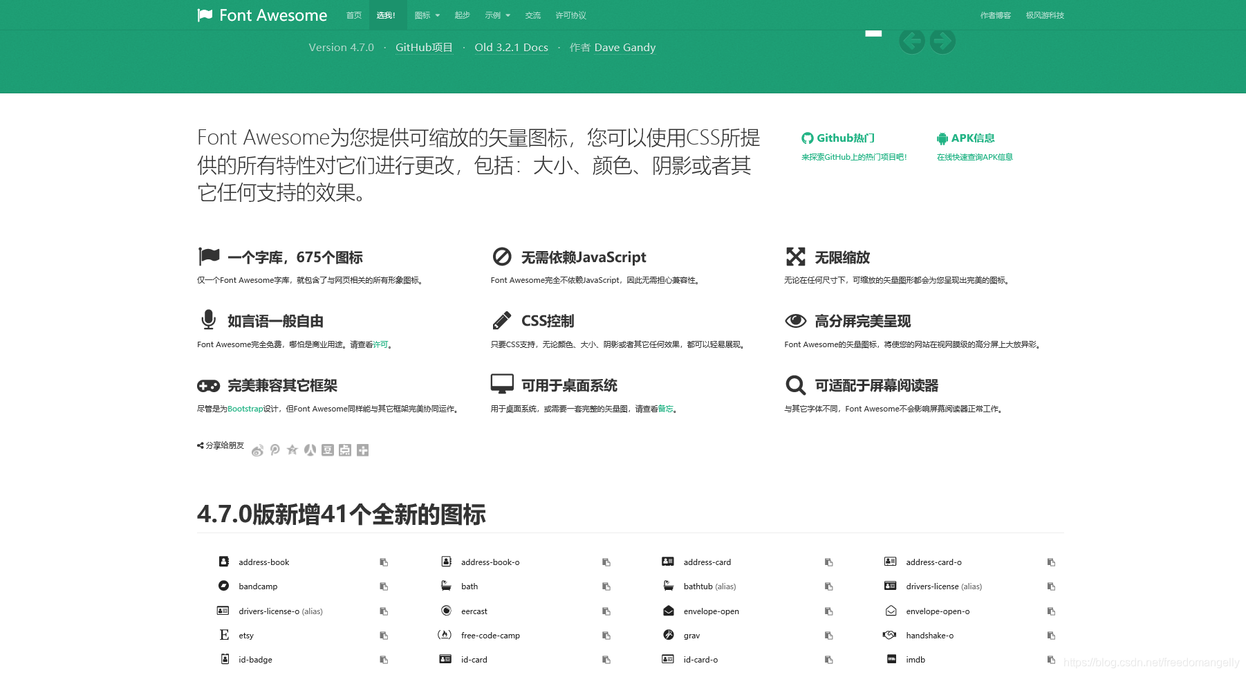The image size is (1246, 675).
Task: Share via the 点 icon
Action: (x=345, y=450)
